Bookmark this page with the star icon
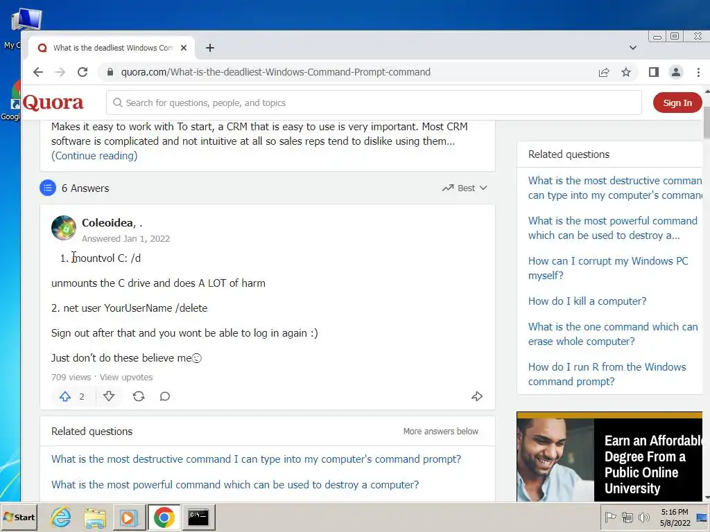 pyautogui.click(x=626, y=72)
